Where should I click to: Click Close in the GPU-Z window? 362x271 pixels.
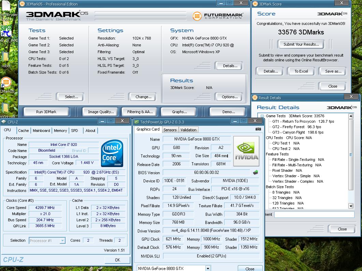250,269
